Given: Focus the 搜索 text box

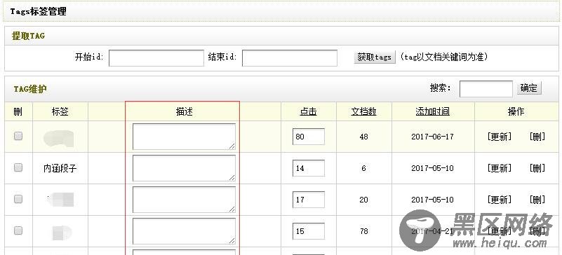Looking at the screenshot, I should coord(486,89).
